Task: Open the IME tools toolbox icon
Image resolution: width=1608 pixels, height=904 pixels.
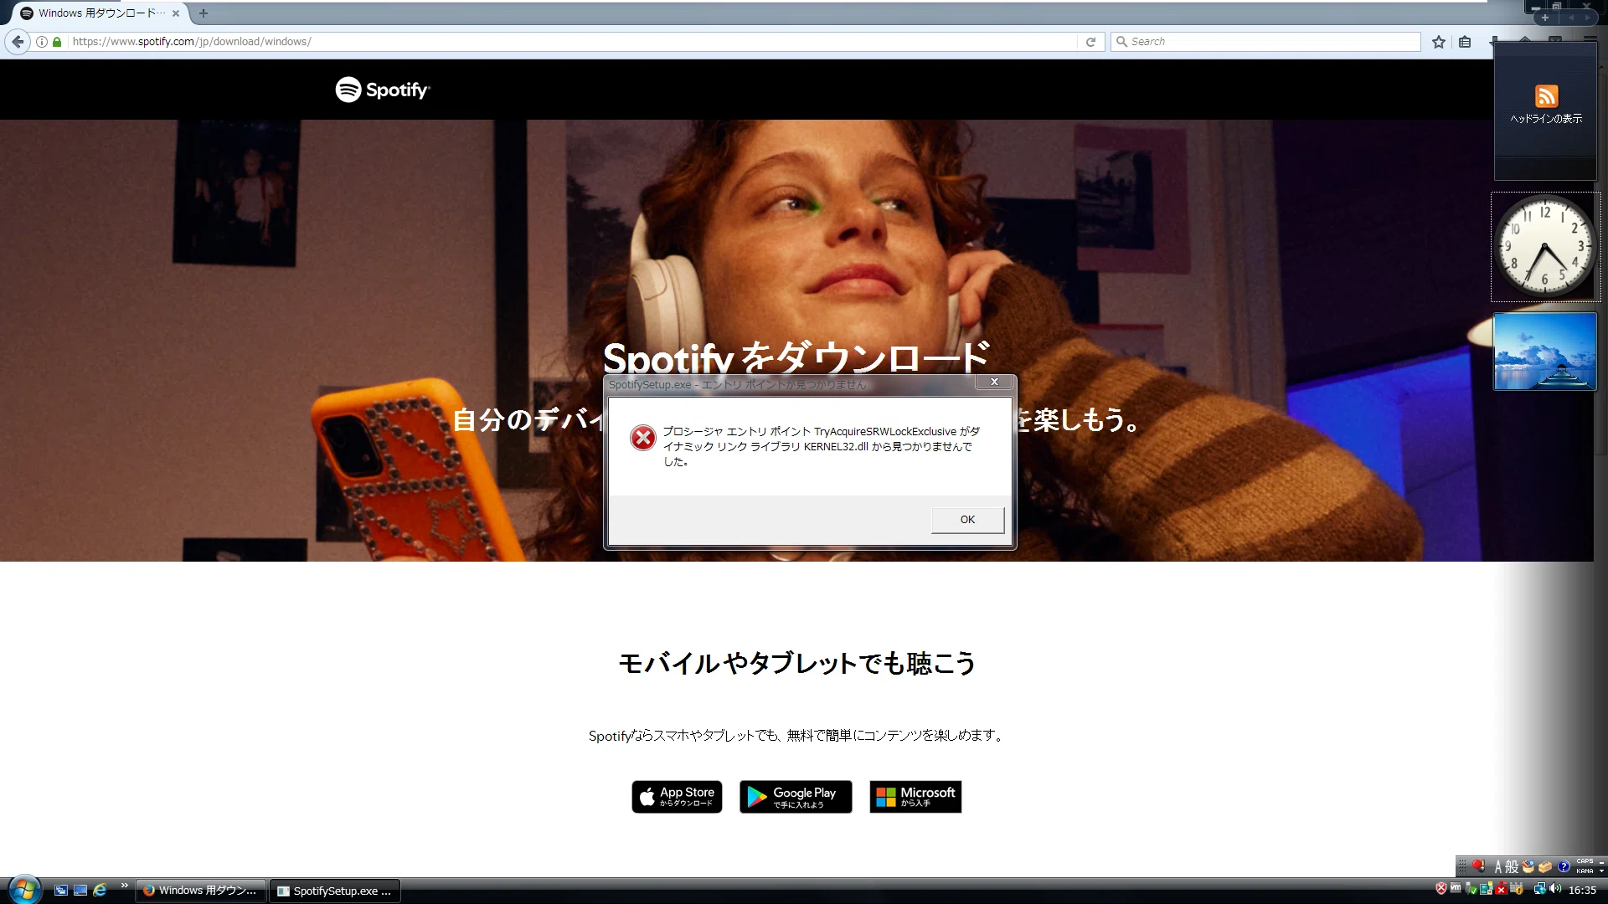Action: [x=1545, y=866]
